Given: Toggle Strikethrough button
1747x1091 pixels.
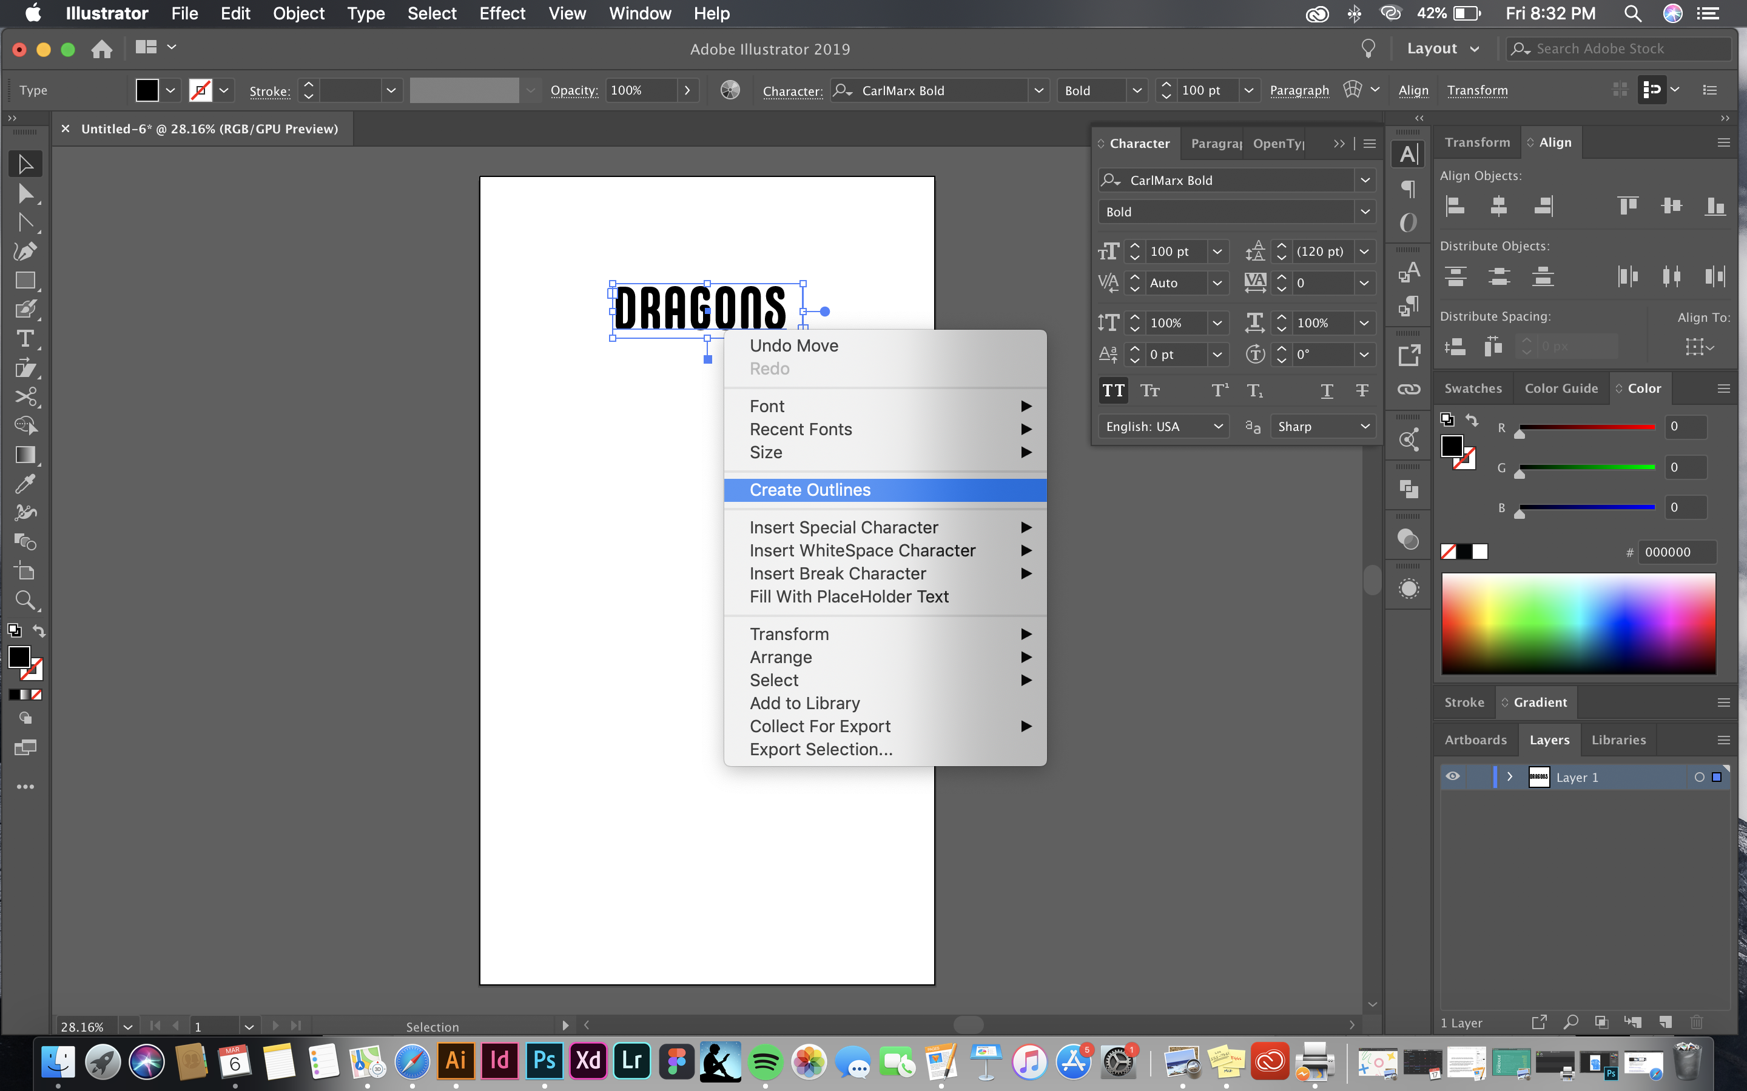Looking at the screenshot, I should (1362, 390).
